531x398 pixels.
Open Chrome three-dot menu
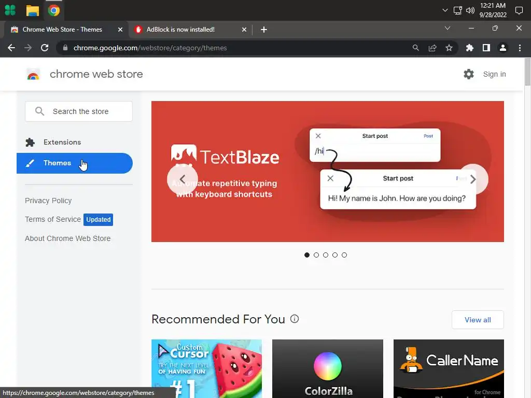(520, 48)
